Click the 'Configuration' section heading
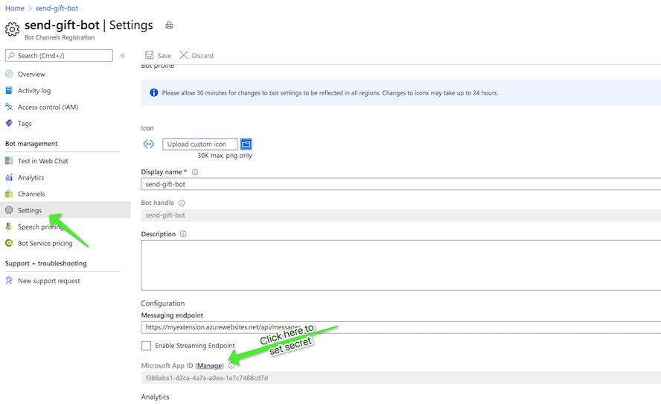This screenshot has height=404, width=661. tap(163, 303)
